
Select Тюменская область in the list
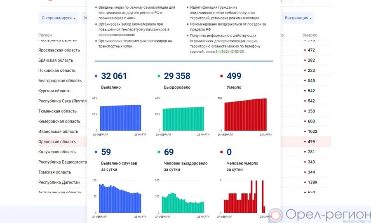click(57, 111)
